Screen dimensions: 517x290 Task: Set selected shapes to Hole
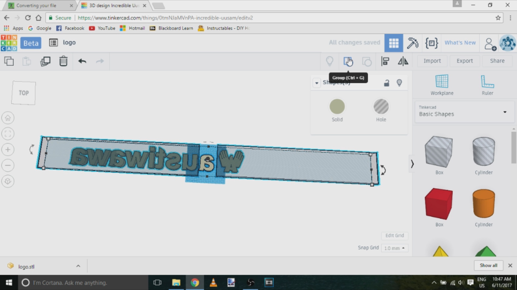(381, 107)
